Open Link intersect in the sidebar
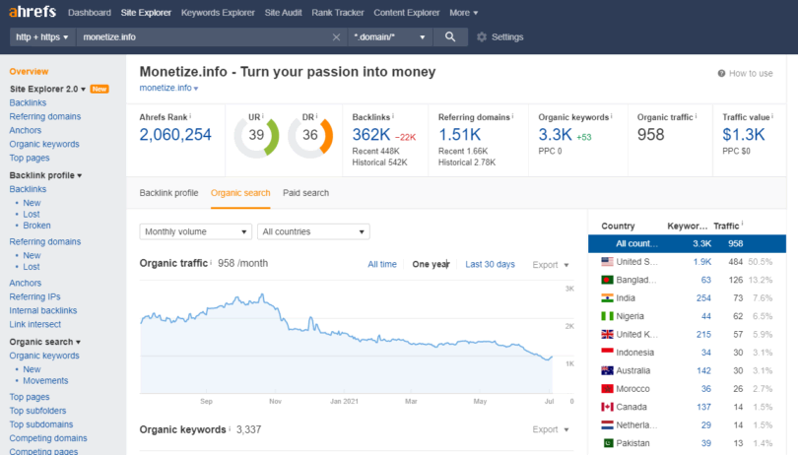 point(35,324)
